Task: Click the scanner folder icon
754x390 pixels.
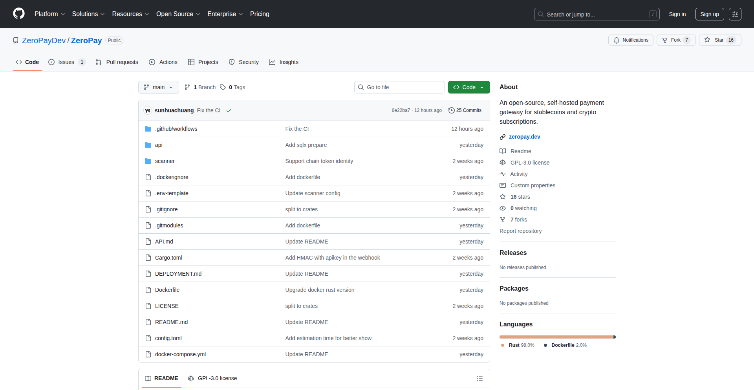Action: coord(148,161)
